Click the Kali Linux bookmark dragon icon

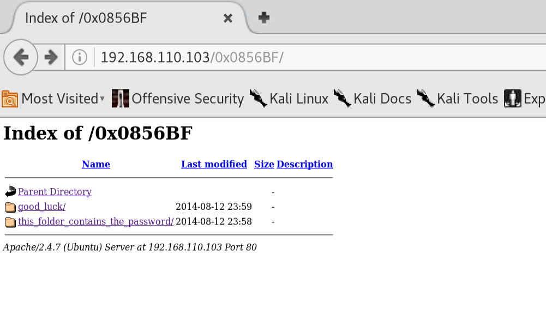258,99
